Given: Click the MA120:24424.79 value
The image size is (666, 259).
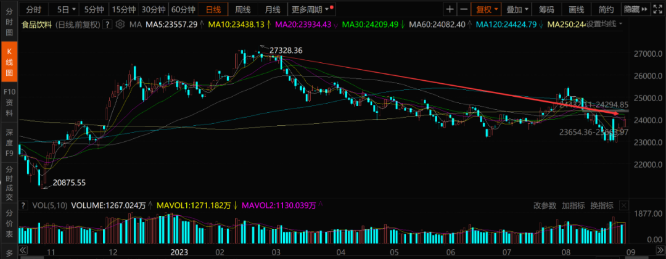Looking at the screenshot, I should click(508, 25).
